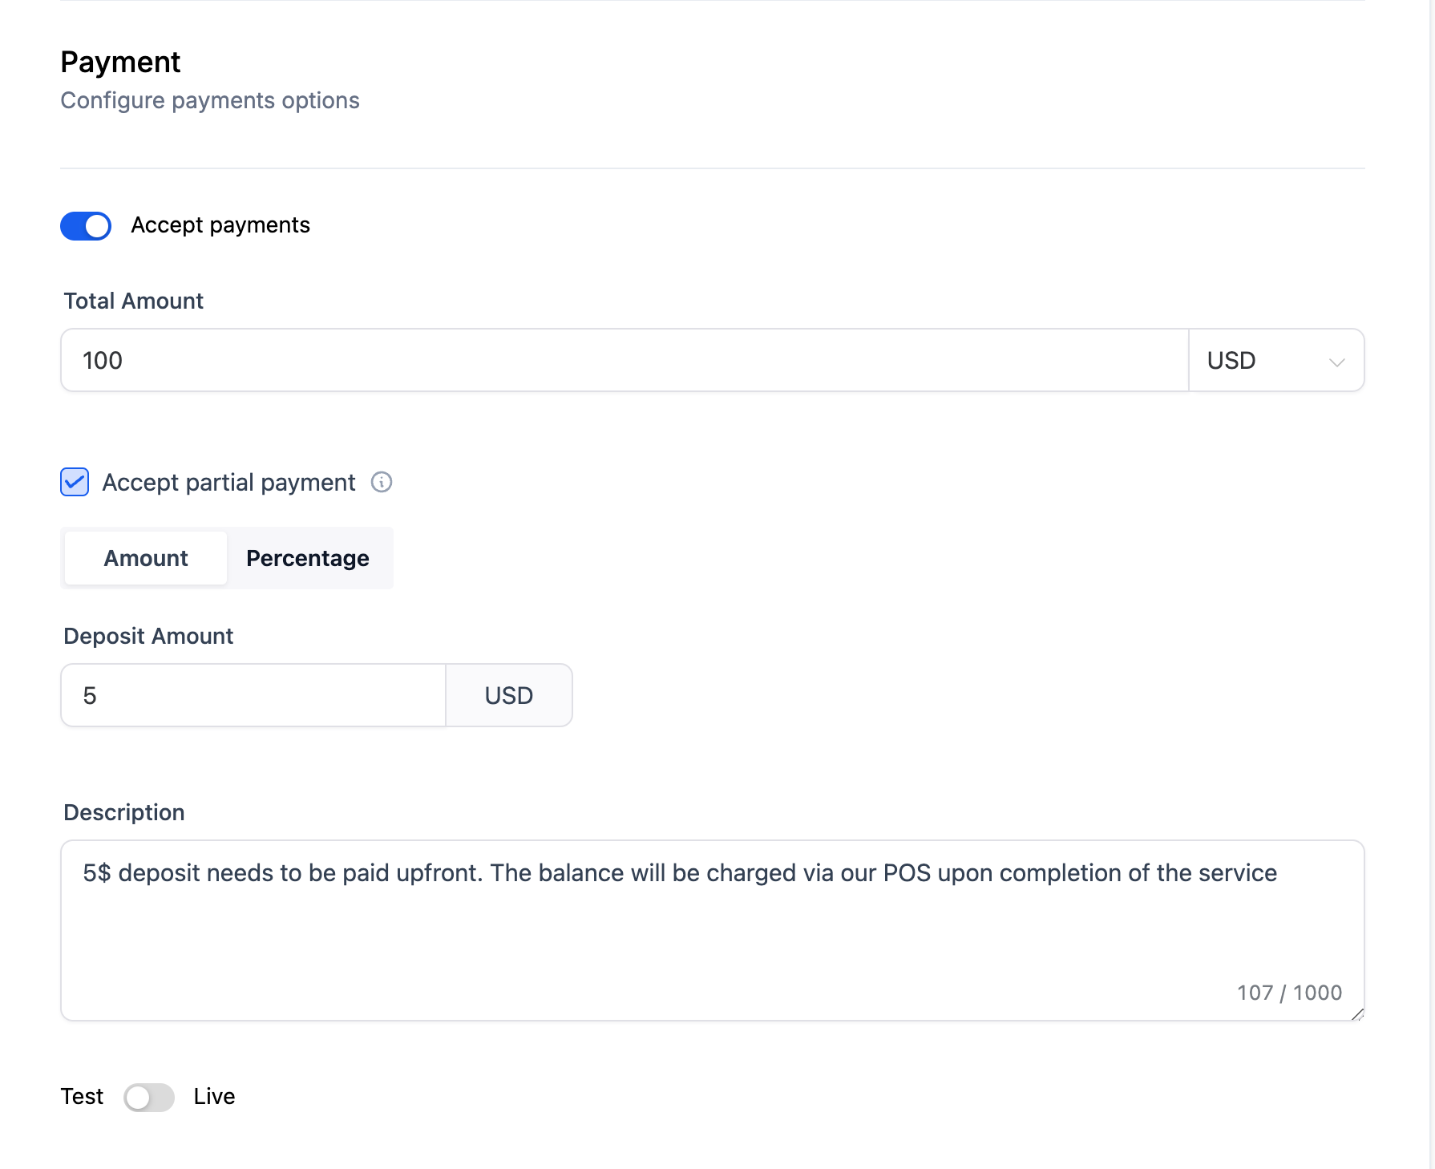Click the info icon beside Accept partial payment
This screenshot has width=1435, height=1169.
click(x=382, y=482)
